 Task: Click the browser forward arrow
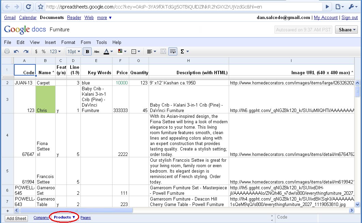pos(17,7)
